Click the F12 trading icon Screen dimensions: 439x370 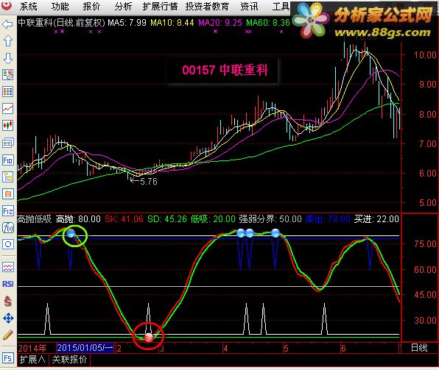tap(8, 211)
